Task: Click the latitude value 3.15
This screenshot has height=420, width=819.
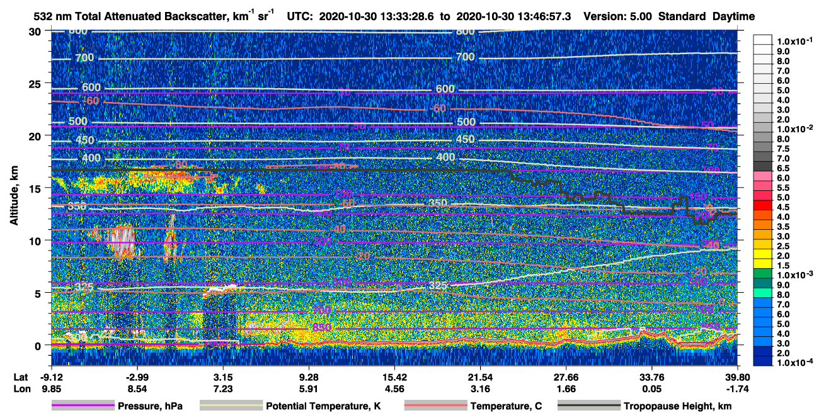Action: coord(223,377)
